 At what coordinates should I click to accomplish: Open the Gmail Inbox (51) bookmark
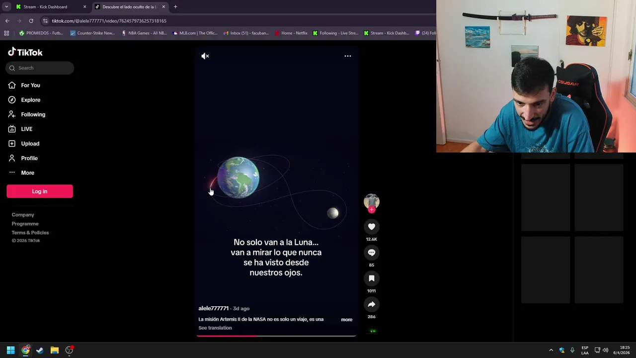coord(246,33)
